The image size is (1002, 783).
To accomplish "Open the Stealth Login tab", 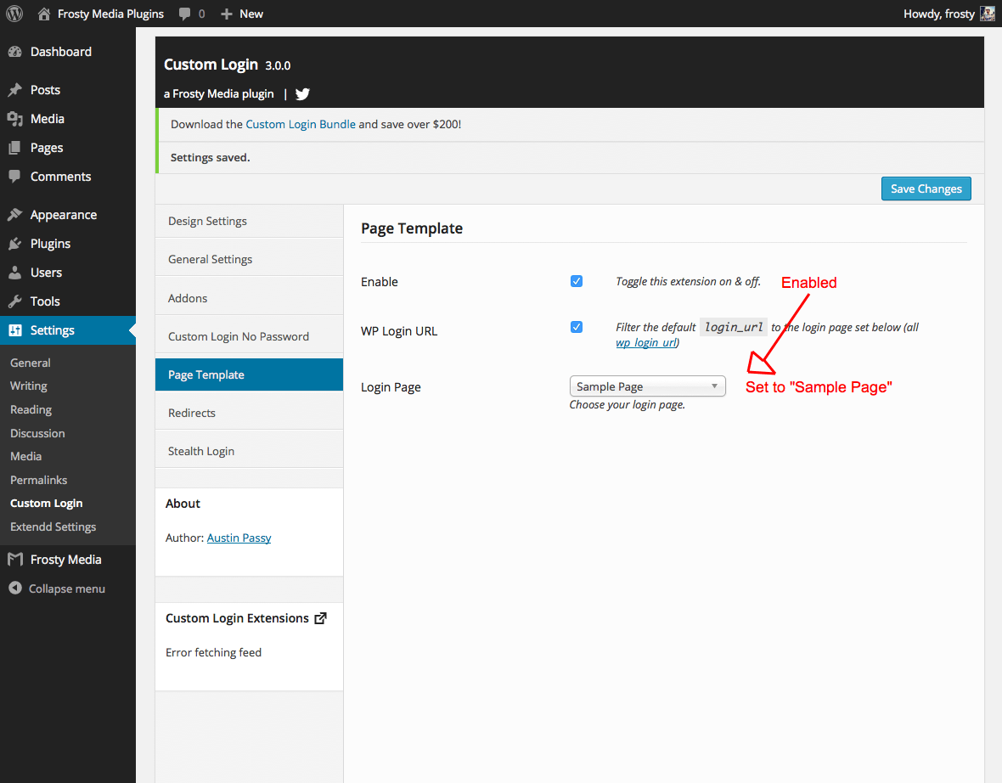I will [249, 451].
